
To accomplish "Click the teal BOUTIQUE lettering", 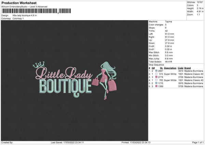I will pos(65,86).
